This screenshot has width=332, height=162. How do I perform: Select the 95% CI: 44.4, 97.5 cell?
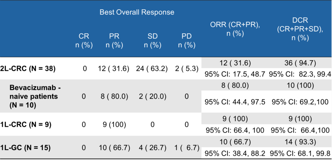[235, 102]
